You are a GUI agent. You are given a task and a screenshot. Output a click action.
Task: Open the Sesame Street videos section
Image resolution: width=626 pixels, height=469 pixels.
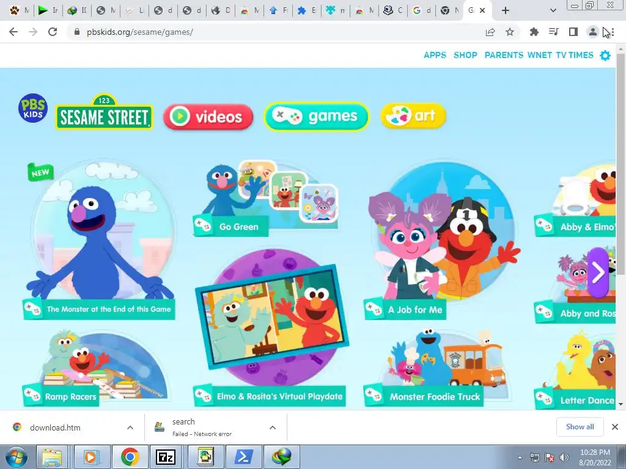(208, 117)
